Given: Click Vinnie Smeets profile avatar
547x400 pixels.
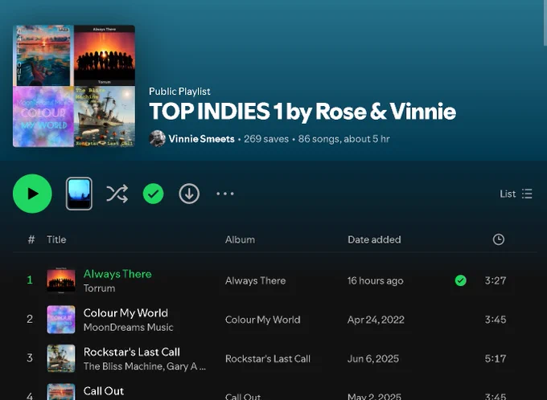Looking at the screenshot, I should pos(158,139).
